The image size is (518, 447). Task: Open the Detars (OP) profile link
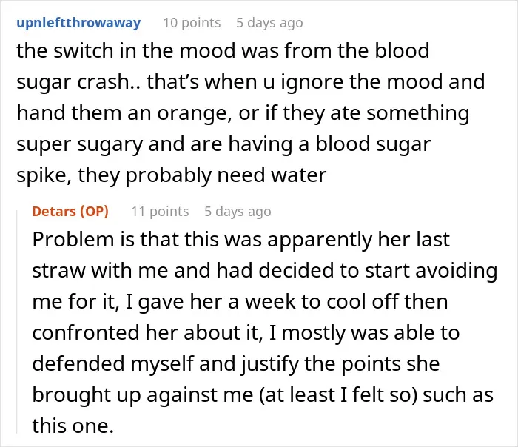pos(70,212)
